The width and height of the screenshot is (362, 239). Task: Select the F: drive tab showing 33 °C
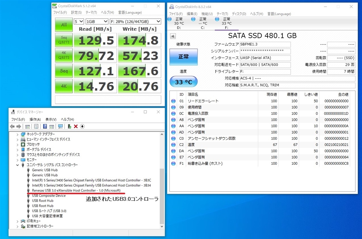(227, 23)
